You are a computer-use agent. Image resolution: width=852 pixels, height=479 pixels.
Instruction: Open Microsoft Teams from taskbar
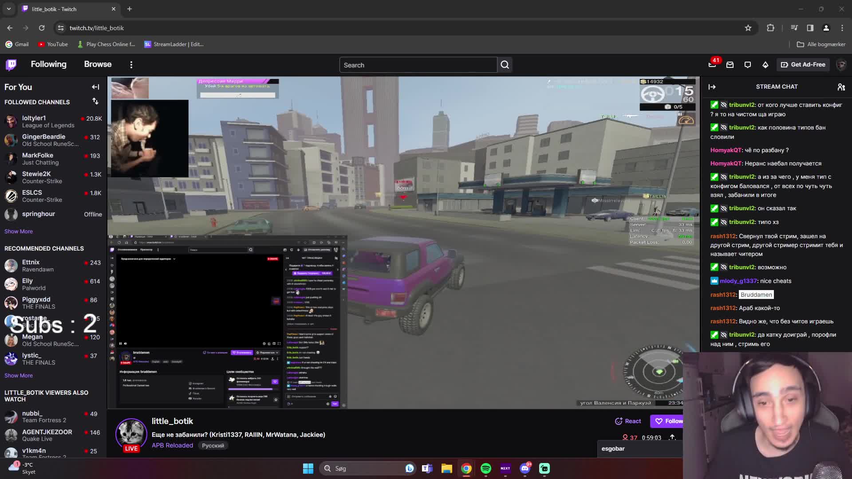427,468
